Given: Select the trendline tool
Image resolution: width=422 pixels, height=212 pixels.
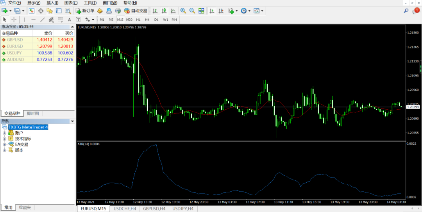Looking at the screenshot, I should (x=43, y=20).
